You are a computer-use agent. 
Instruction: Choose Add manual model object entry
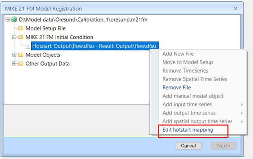coord(193,96)
